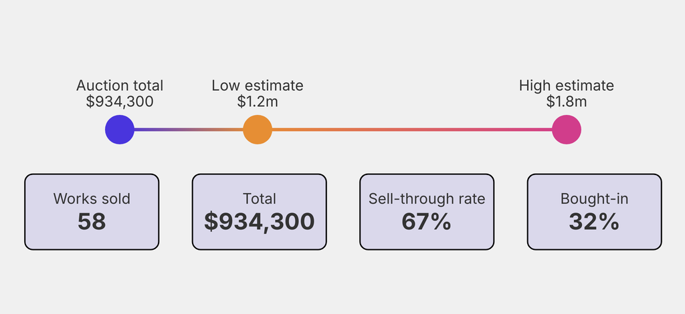Viewport: 685px width, 314px height.
Task: Select the "High estimate" label text
Action: click(567, 86)
